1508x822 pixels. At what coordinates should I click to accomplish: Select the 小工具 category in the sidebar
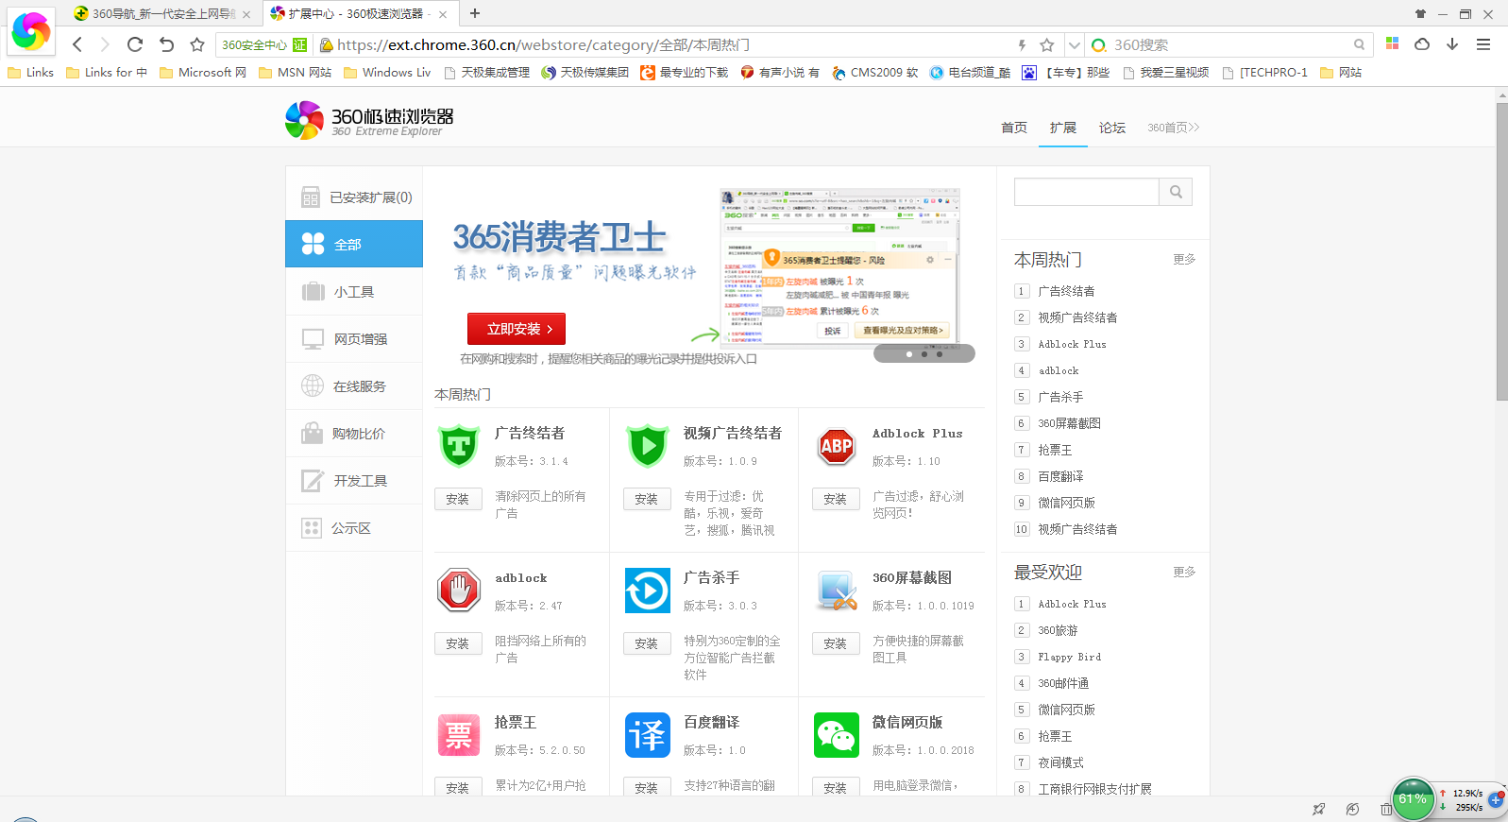pos(354,292)
